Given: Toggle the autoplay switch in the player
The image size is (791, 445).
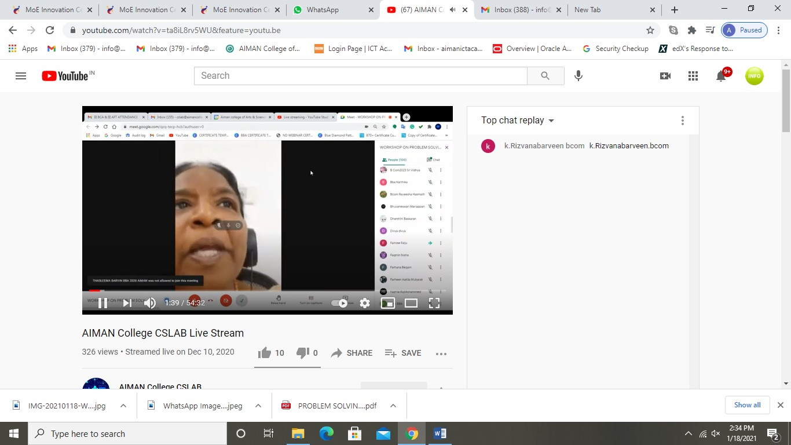Looking at the screenshot, I should tap(339, 302).
